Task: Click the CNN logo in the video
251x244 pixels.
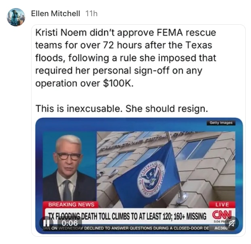Action: click(222, 214)
